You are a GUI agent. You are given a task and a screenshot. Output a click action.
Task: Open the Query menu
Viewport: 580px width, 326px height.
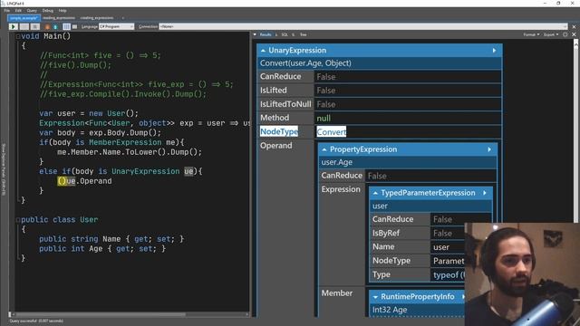(x=32, y=11)
